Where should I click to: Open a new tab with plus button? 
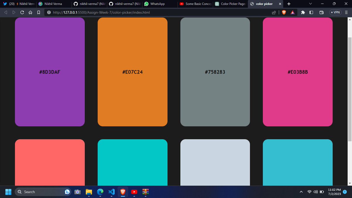289,4
